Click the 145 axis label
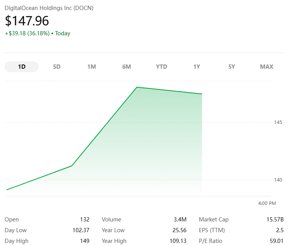Image resolution: width=291 pixels, height=246 pixels. (x=278, y=122)
